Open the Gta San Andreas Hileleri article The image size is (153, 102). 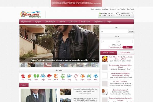pyautogui.click(x=120, y=66)
